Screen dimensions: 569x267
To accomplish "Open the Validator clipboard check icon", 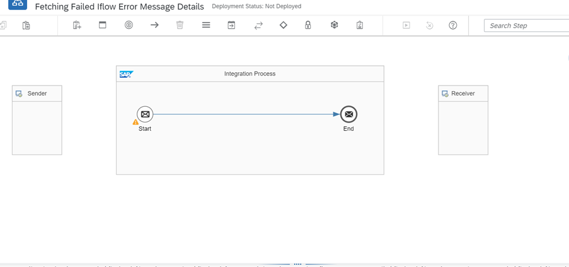I will 360,25.
